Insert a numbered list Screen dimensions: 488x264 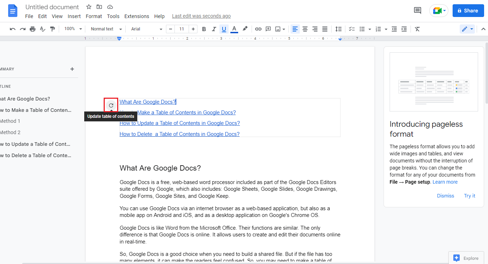click(379, 29)
